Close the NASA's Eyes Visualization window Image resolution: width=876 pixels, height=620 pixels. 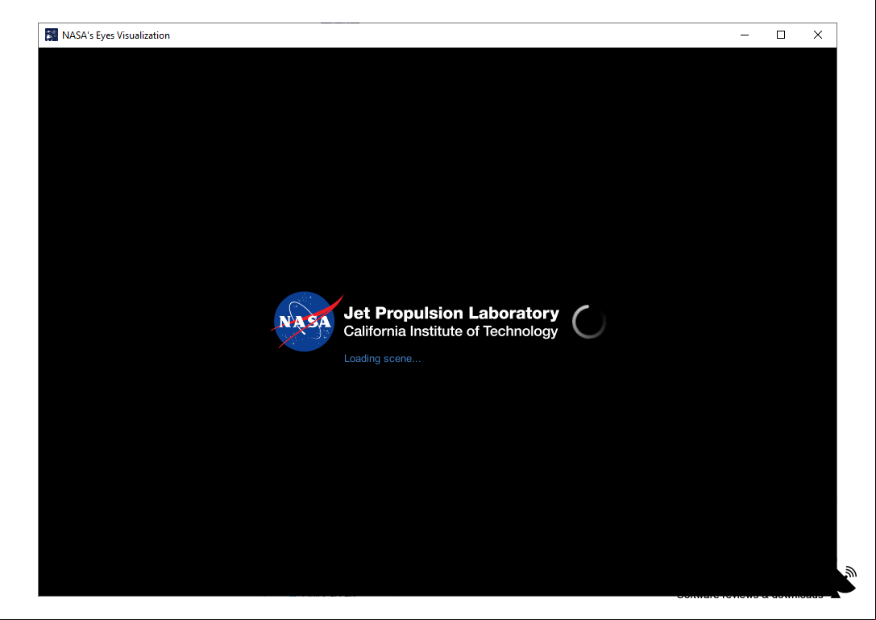tap(818, 35)
